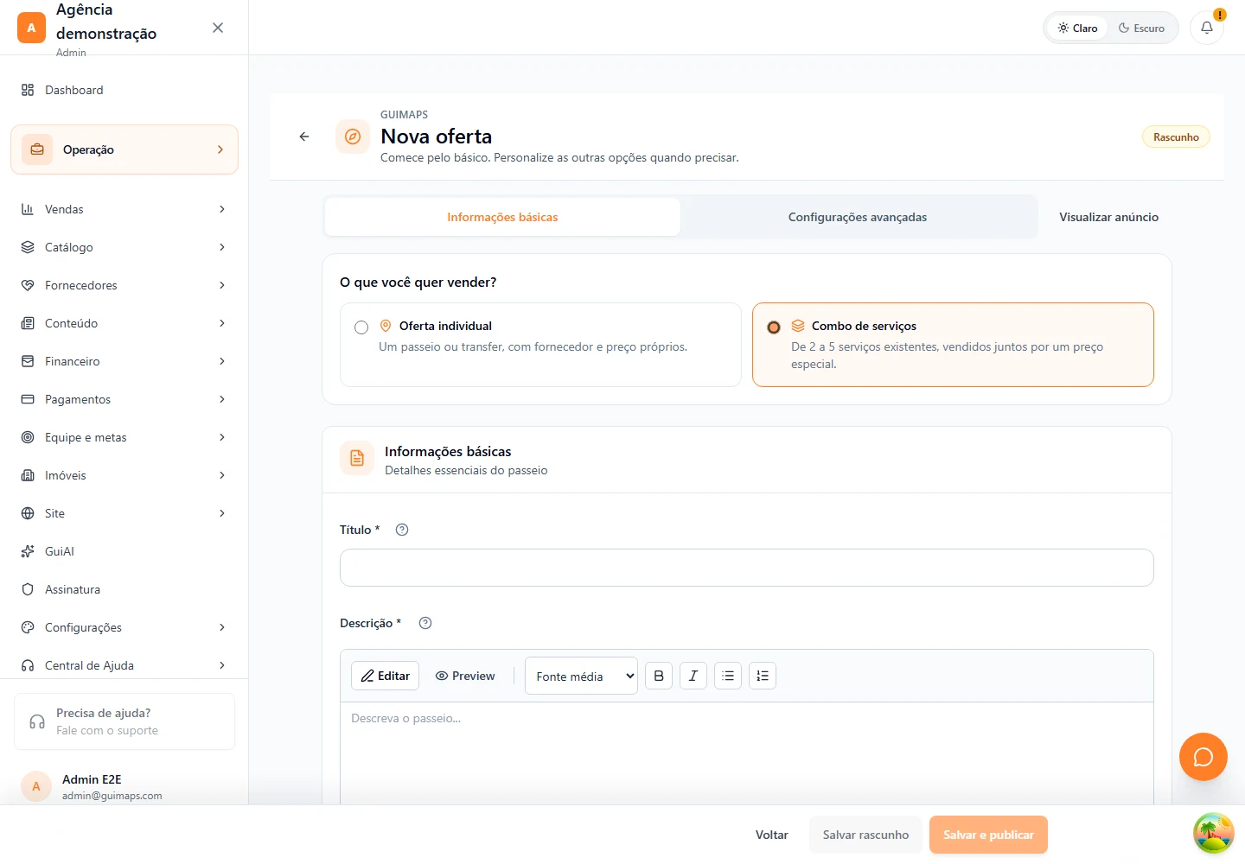The image size is (1245, 864).
Task: Insert a bulleted list in editor
Action: 728,676
